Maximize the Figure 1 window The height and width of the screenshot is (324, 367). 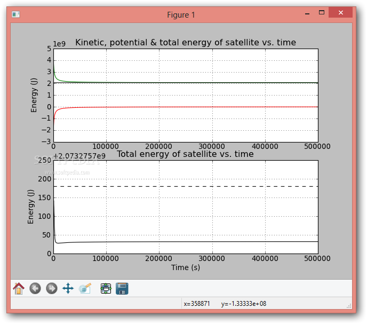coord(322,13)
